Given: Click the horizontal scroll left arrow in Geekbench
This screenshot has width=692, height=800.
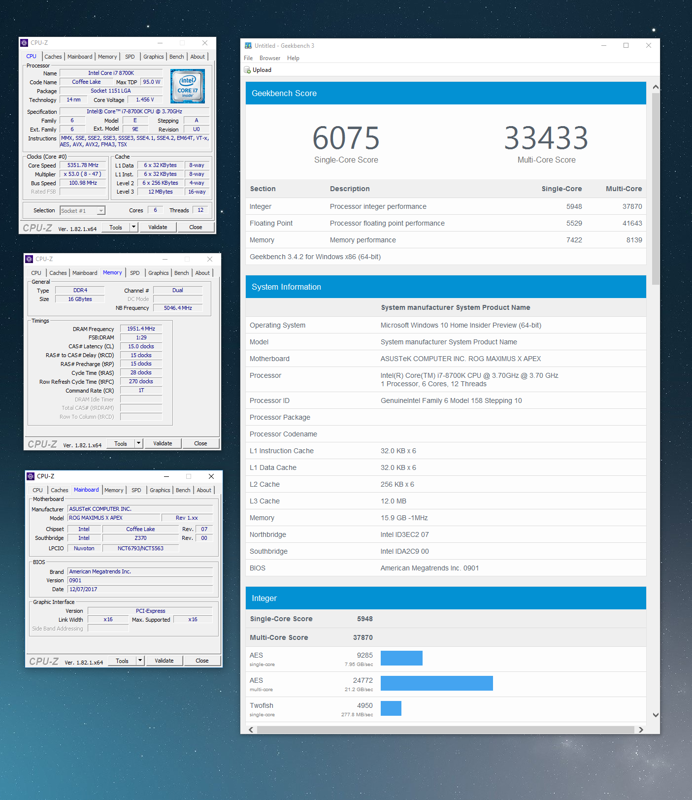Looking at the screenshot, I should pyautogui.click(x=251, y=730).
